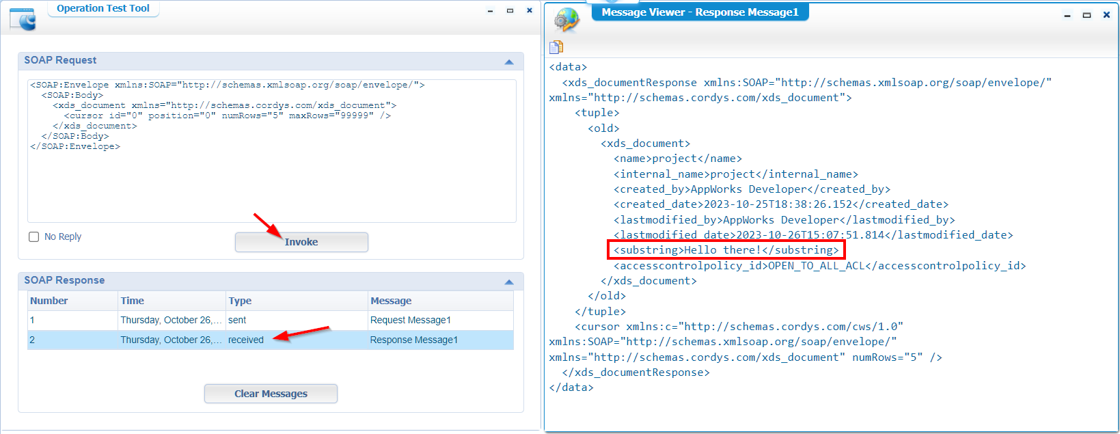The width and height of the screenshot is (1120, 434).
Task: Close the Message Viewer window
Action: click(x=1106, y=15)
